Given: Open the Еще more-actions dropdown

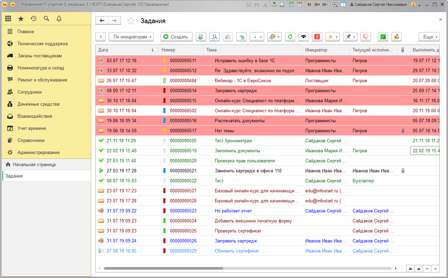Looking at the screenshot, I should click(429, 37).
